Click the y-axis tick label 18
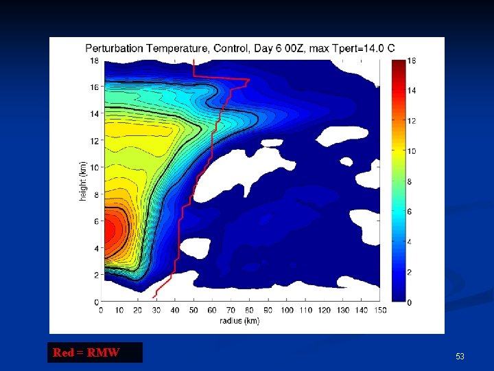 [94, 60]
